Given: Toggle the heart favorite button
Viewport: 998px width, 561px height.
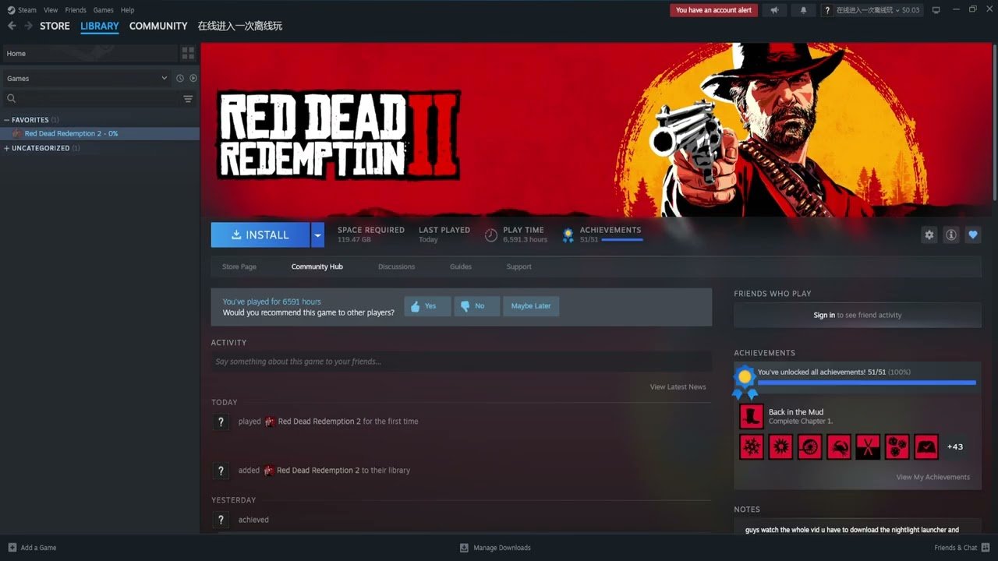Looking at the screenshot, I should coord(972,235).
